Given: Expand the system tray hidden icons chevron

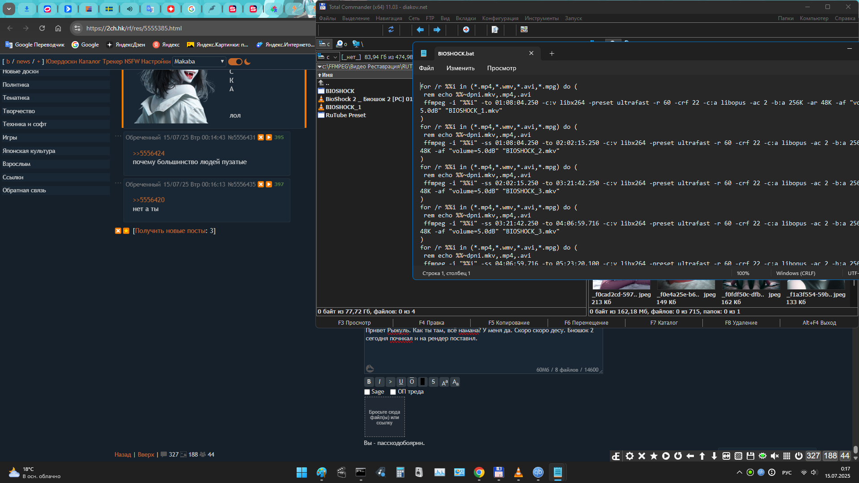Looking at the screenshot, I should (x=739, y=472).
